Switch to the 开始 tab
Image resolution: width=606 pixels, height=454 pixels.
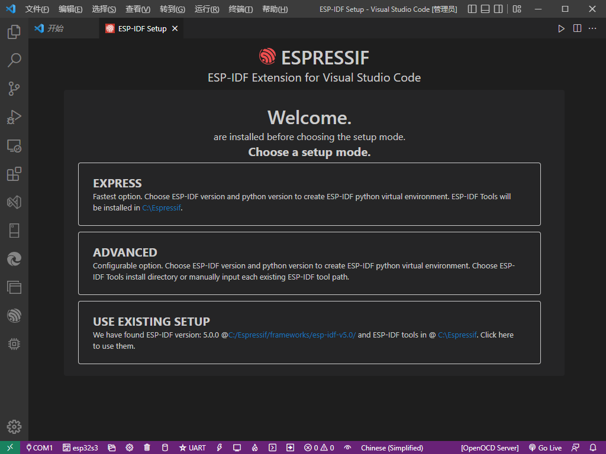click(x=63, y=28)
